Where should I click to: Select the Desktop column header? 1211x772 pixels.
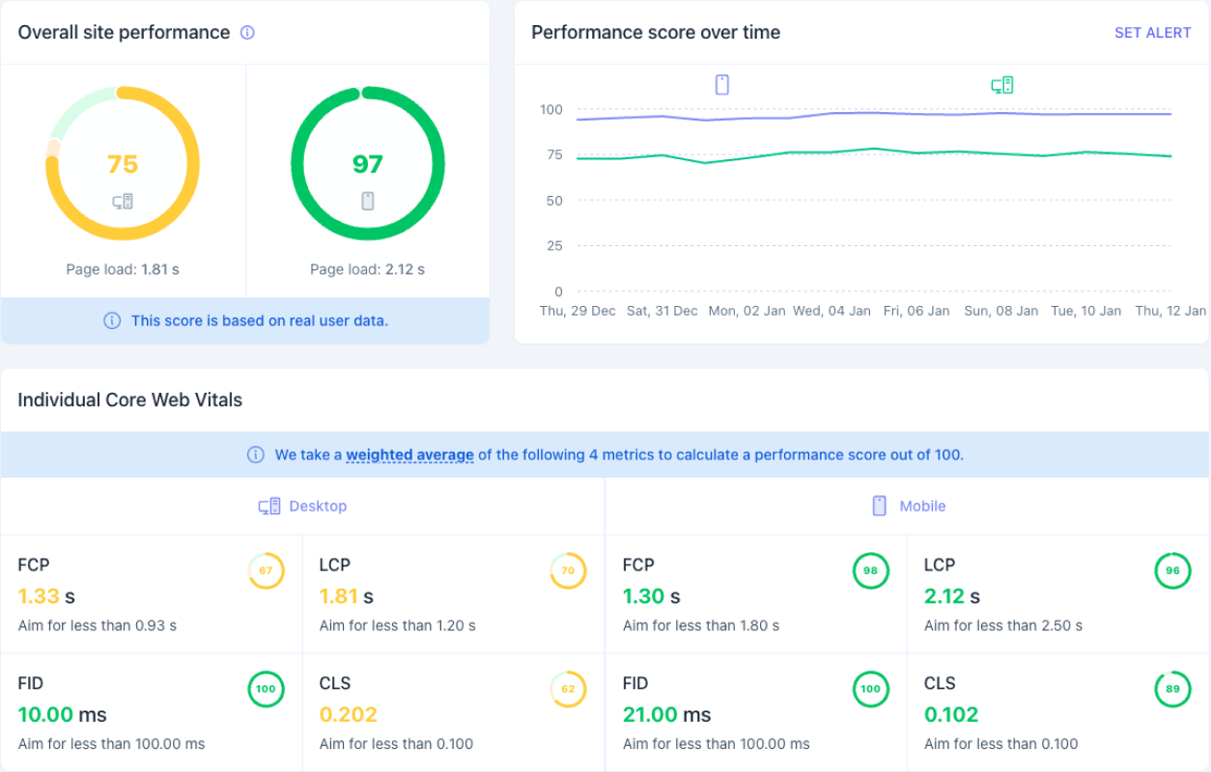[x=302, y=506]
